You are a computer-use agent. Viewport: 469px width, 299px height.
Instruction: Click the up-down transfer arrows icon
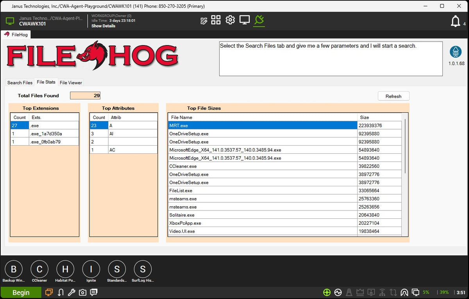coord(393,292)
